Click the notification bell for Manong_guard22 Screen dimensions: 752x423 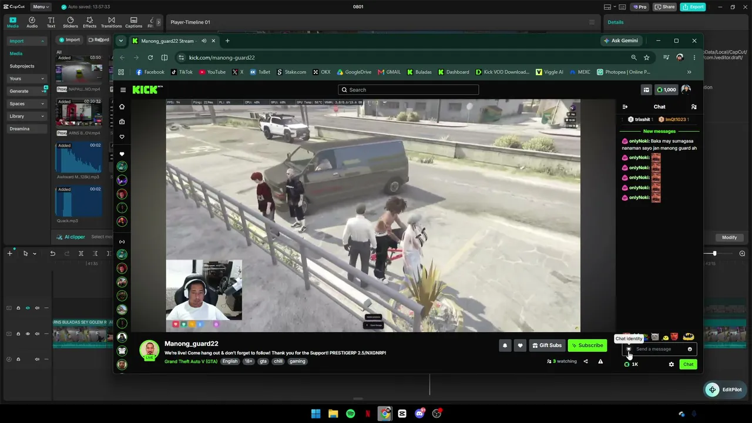coord(505,345)
